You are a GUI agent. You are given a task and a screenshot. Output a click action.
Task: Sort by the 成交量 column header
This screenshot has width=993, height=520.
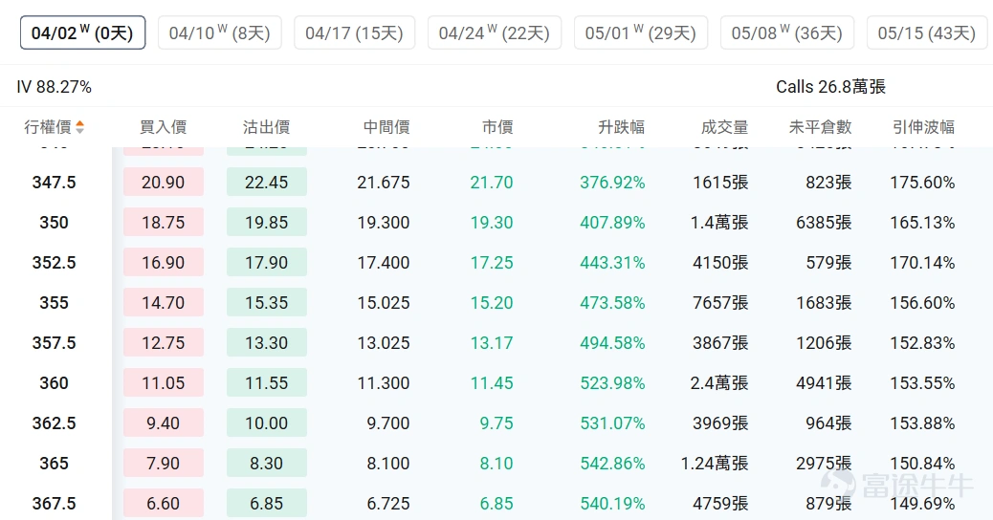724,127
